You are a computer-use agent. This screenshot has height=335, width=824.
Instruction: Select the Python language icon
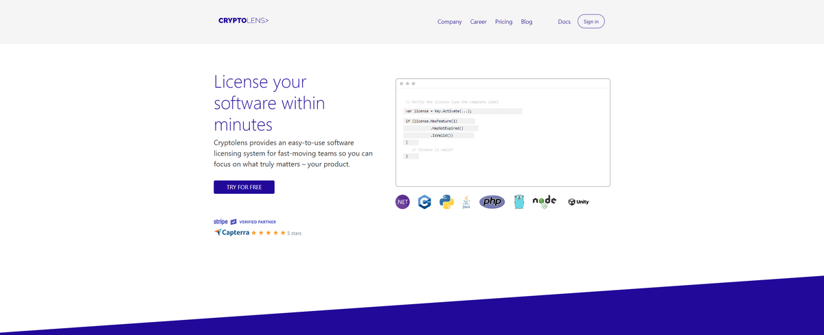tap(446, 201)
